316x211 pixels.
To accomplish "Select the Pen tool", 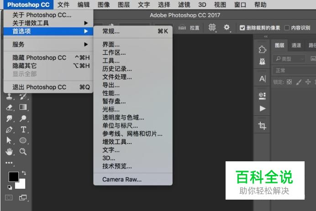I will click(9, 129).
